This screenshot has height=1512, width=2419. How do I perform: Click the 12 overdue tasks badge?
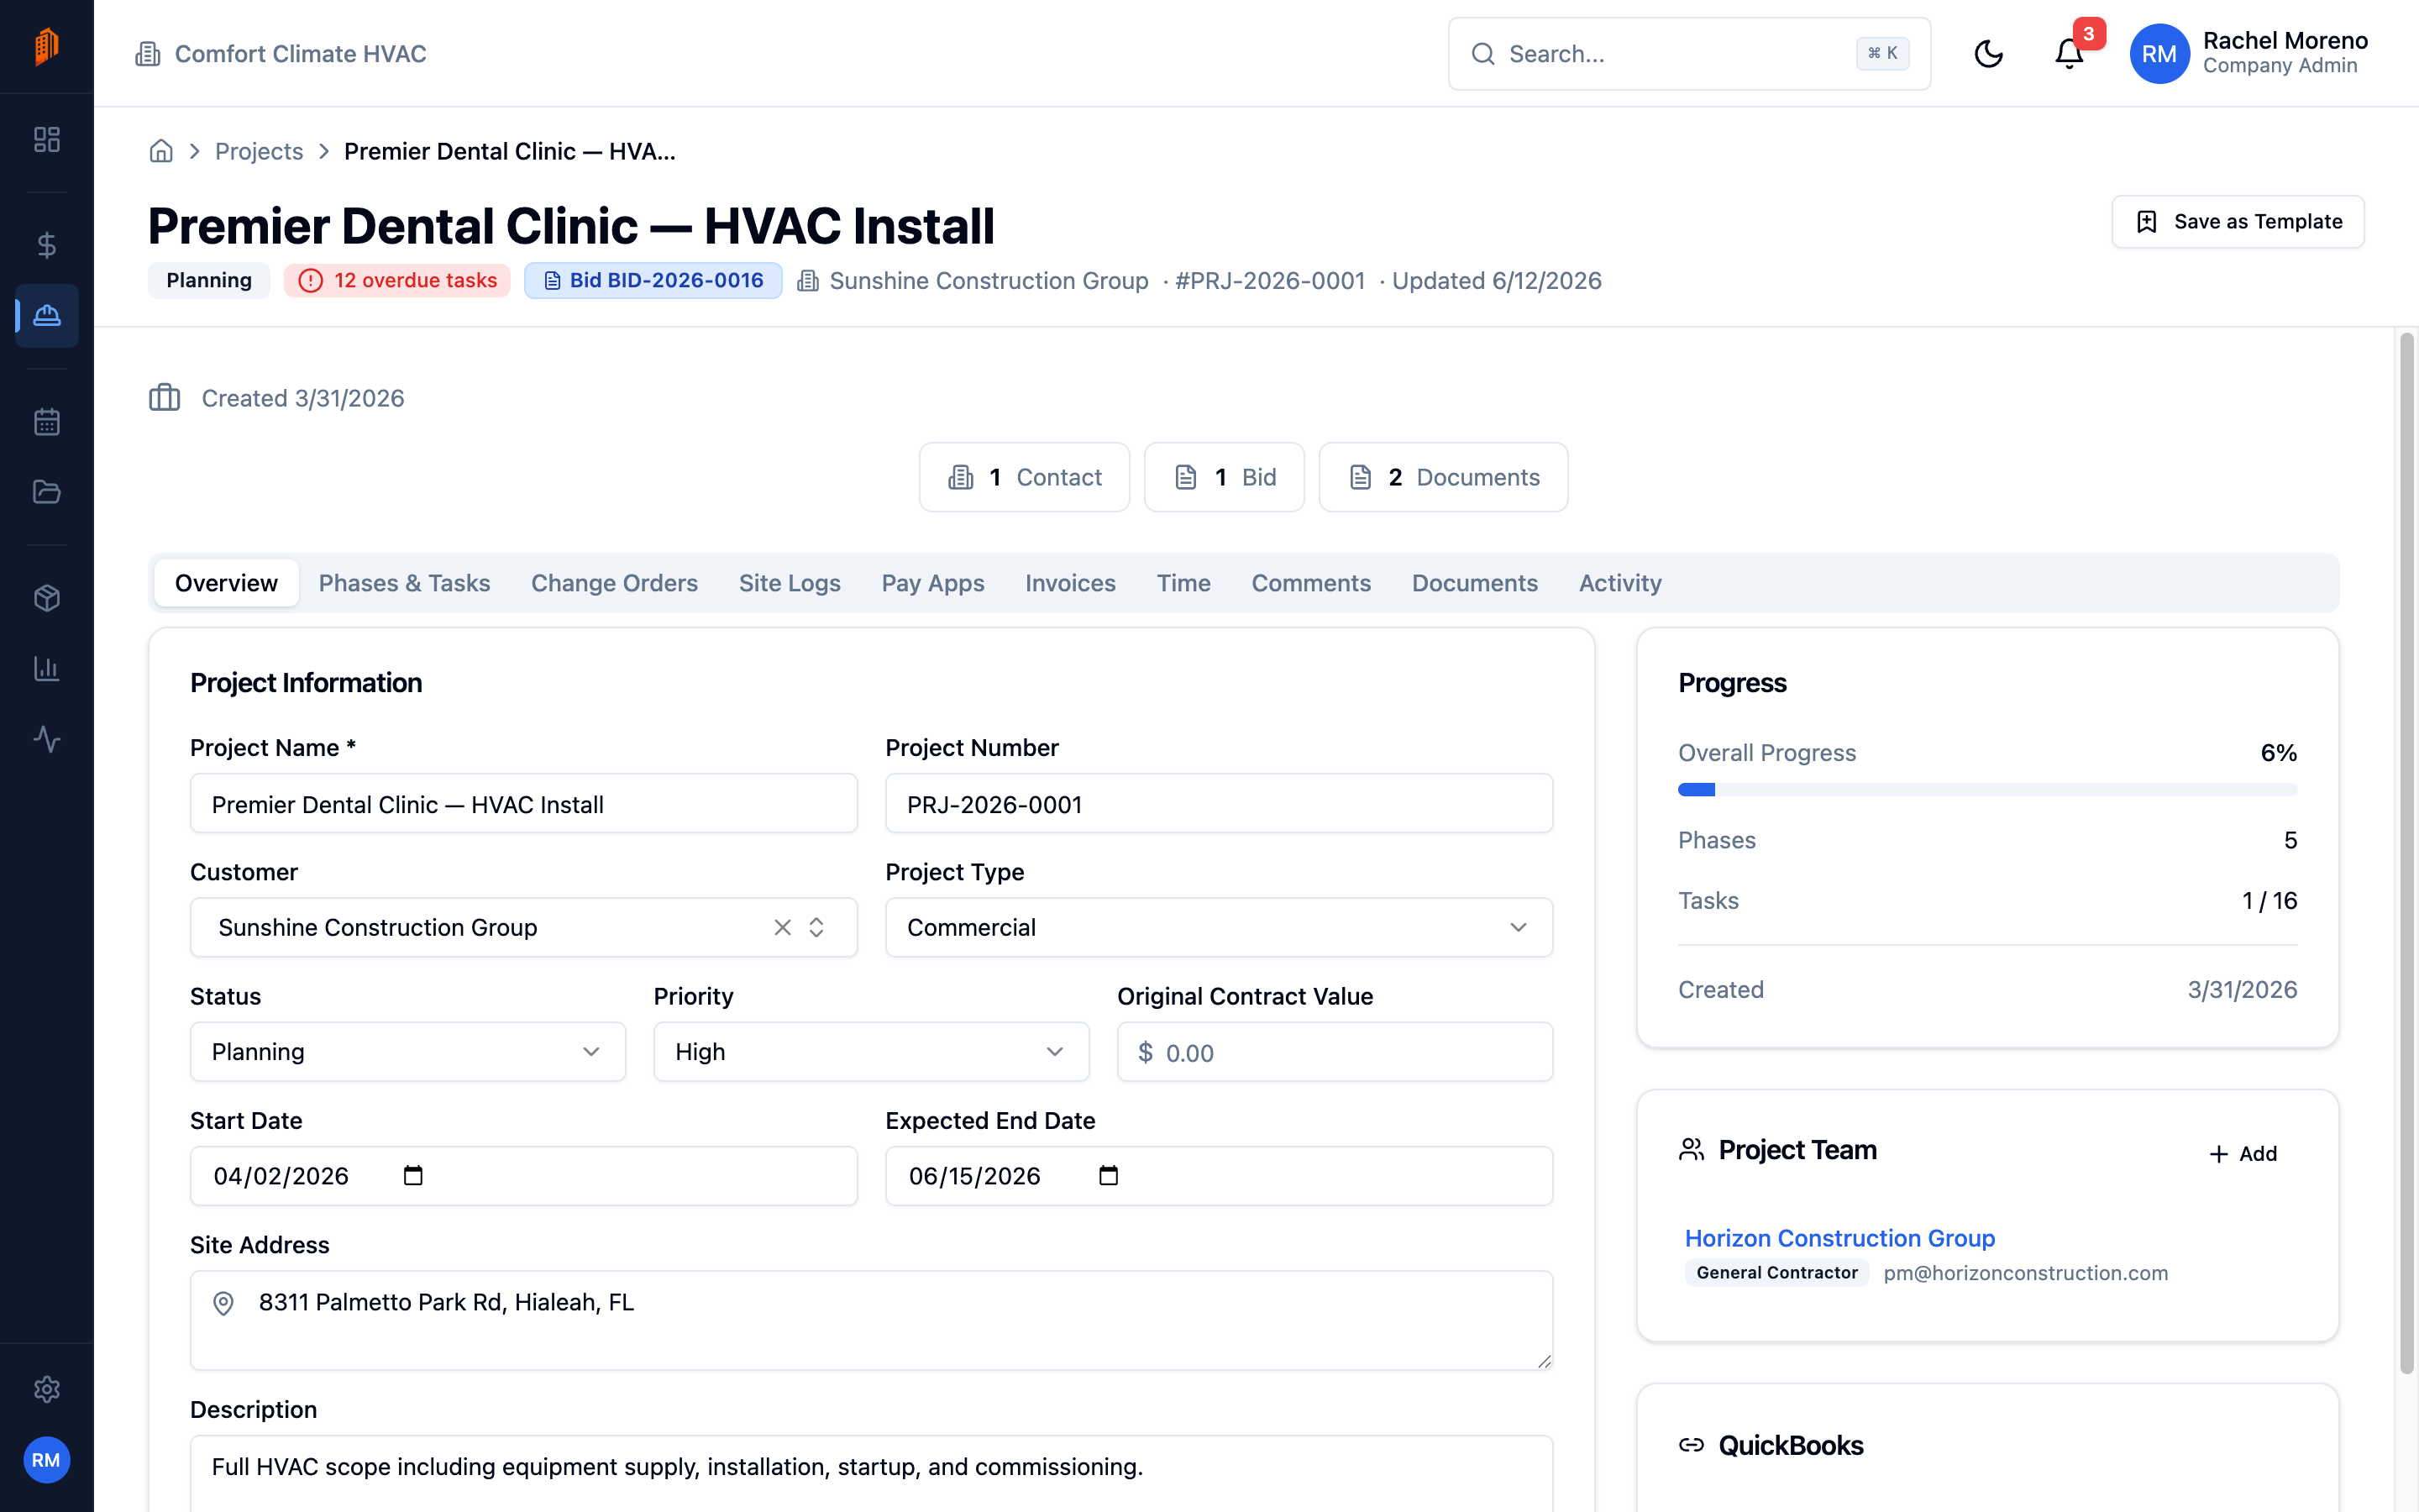pyautogui.click(x=396, y=281)
